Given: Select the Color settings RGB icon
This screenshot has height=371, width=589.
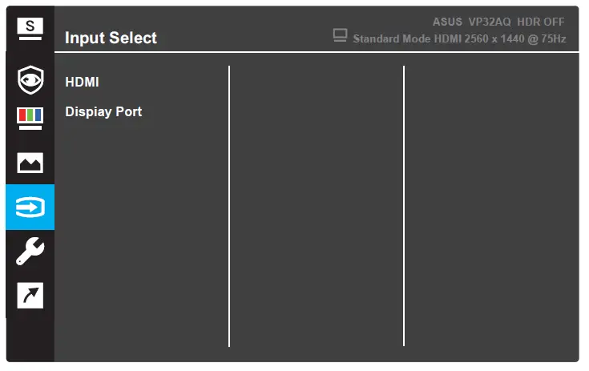Looking at the screenshot, I should (30, 117).
